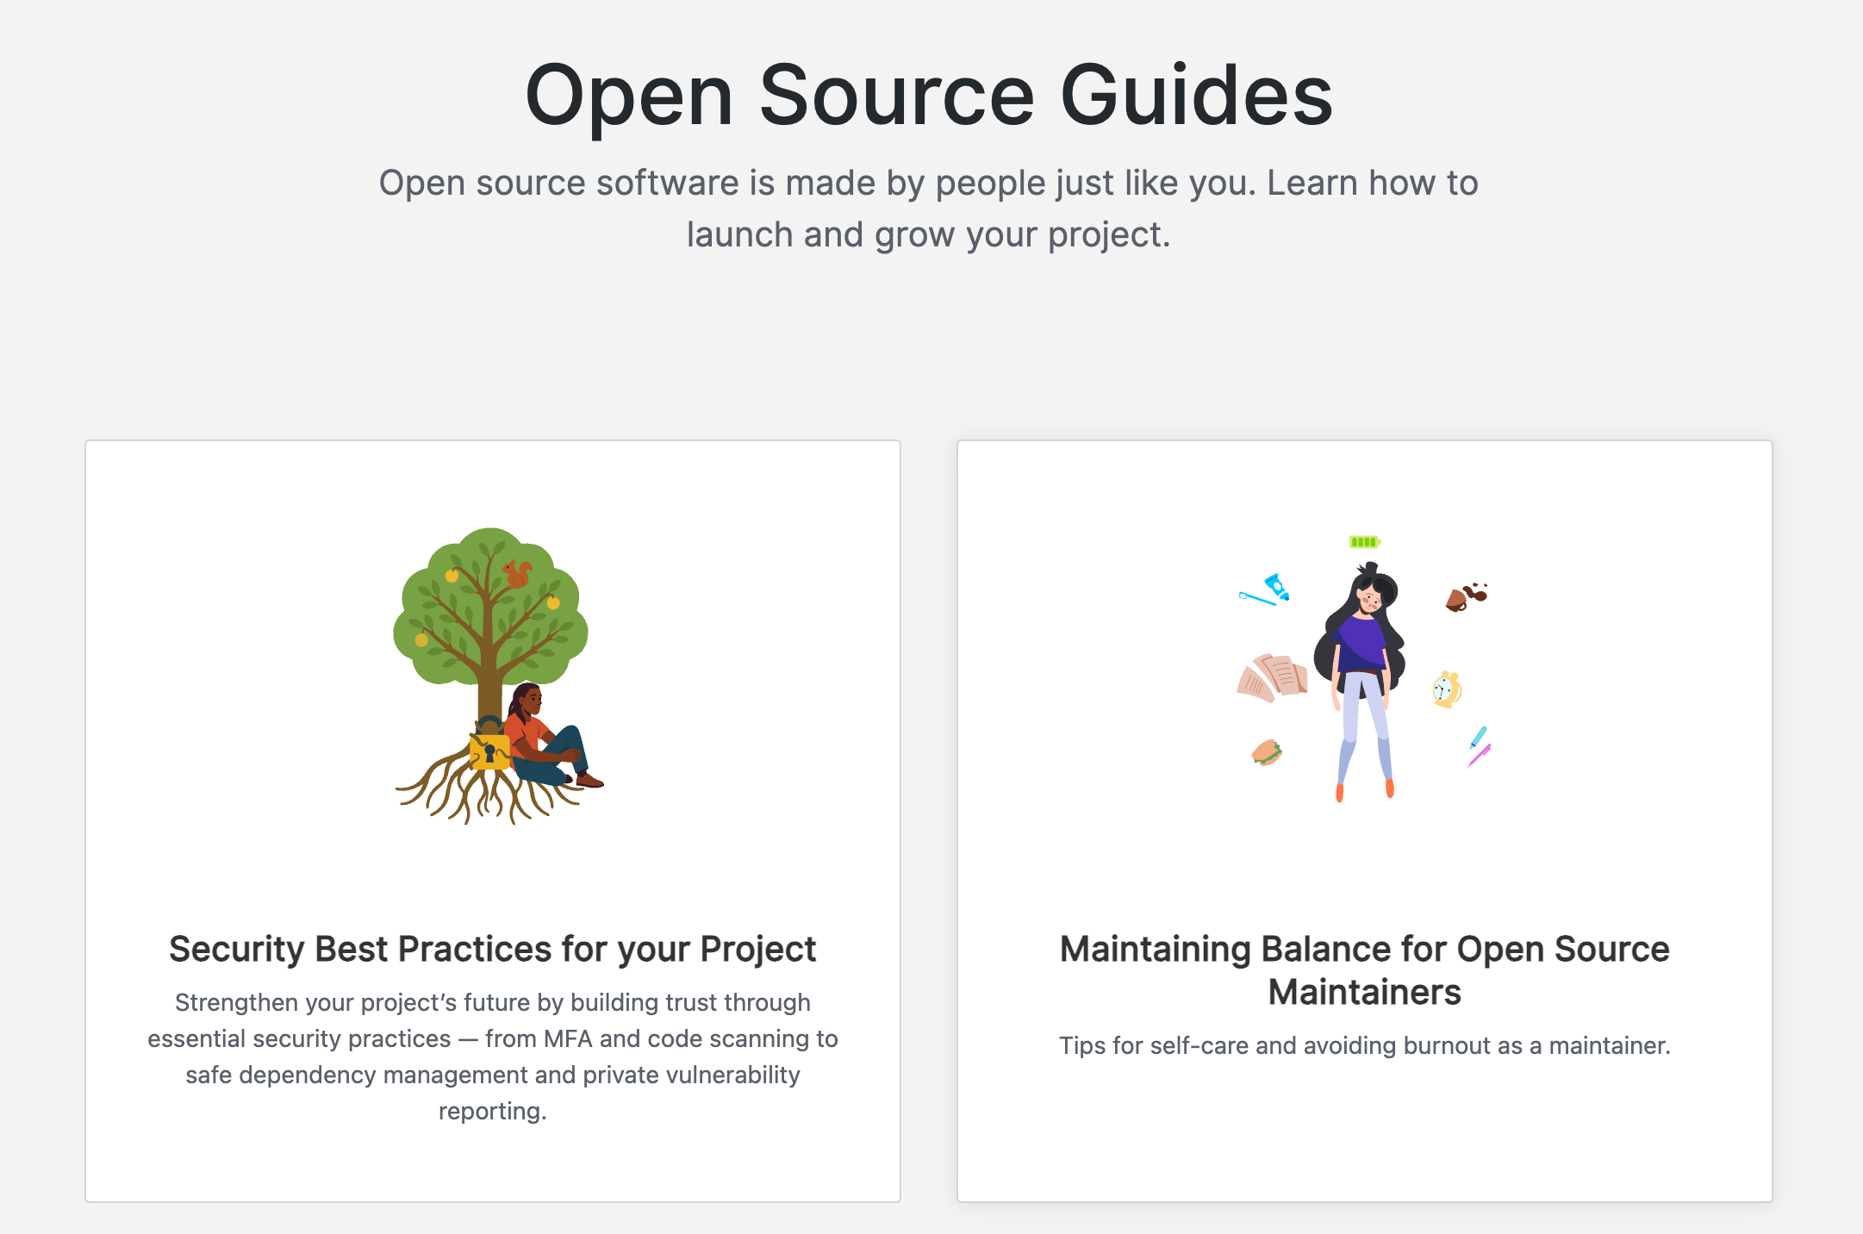Click the toothbrush and toothpaste illustration
The height and width of the screenshot is (1234, 1863).
pyautogui.click(x=1265, y=590)
